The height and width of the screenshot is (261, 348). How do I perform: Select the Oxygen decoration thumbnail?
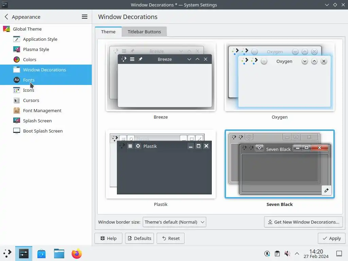(280, 77)
